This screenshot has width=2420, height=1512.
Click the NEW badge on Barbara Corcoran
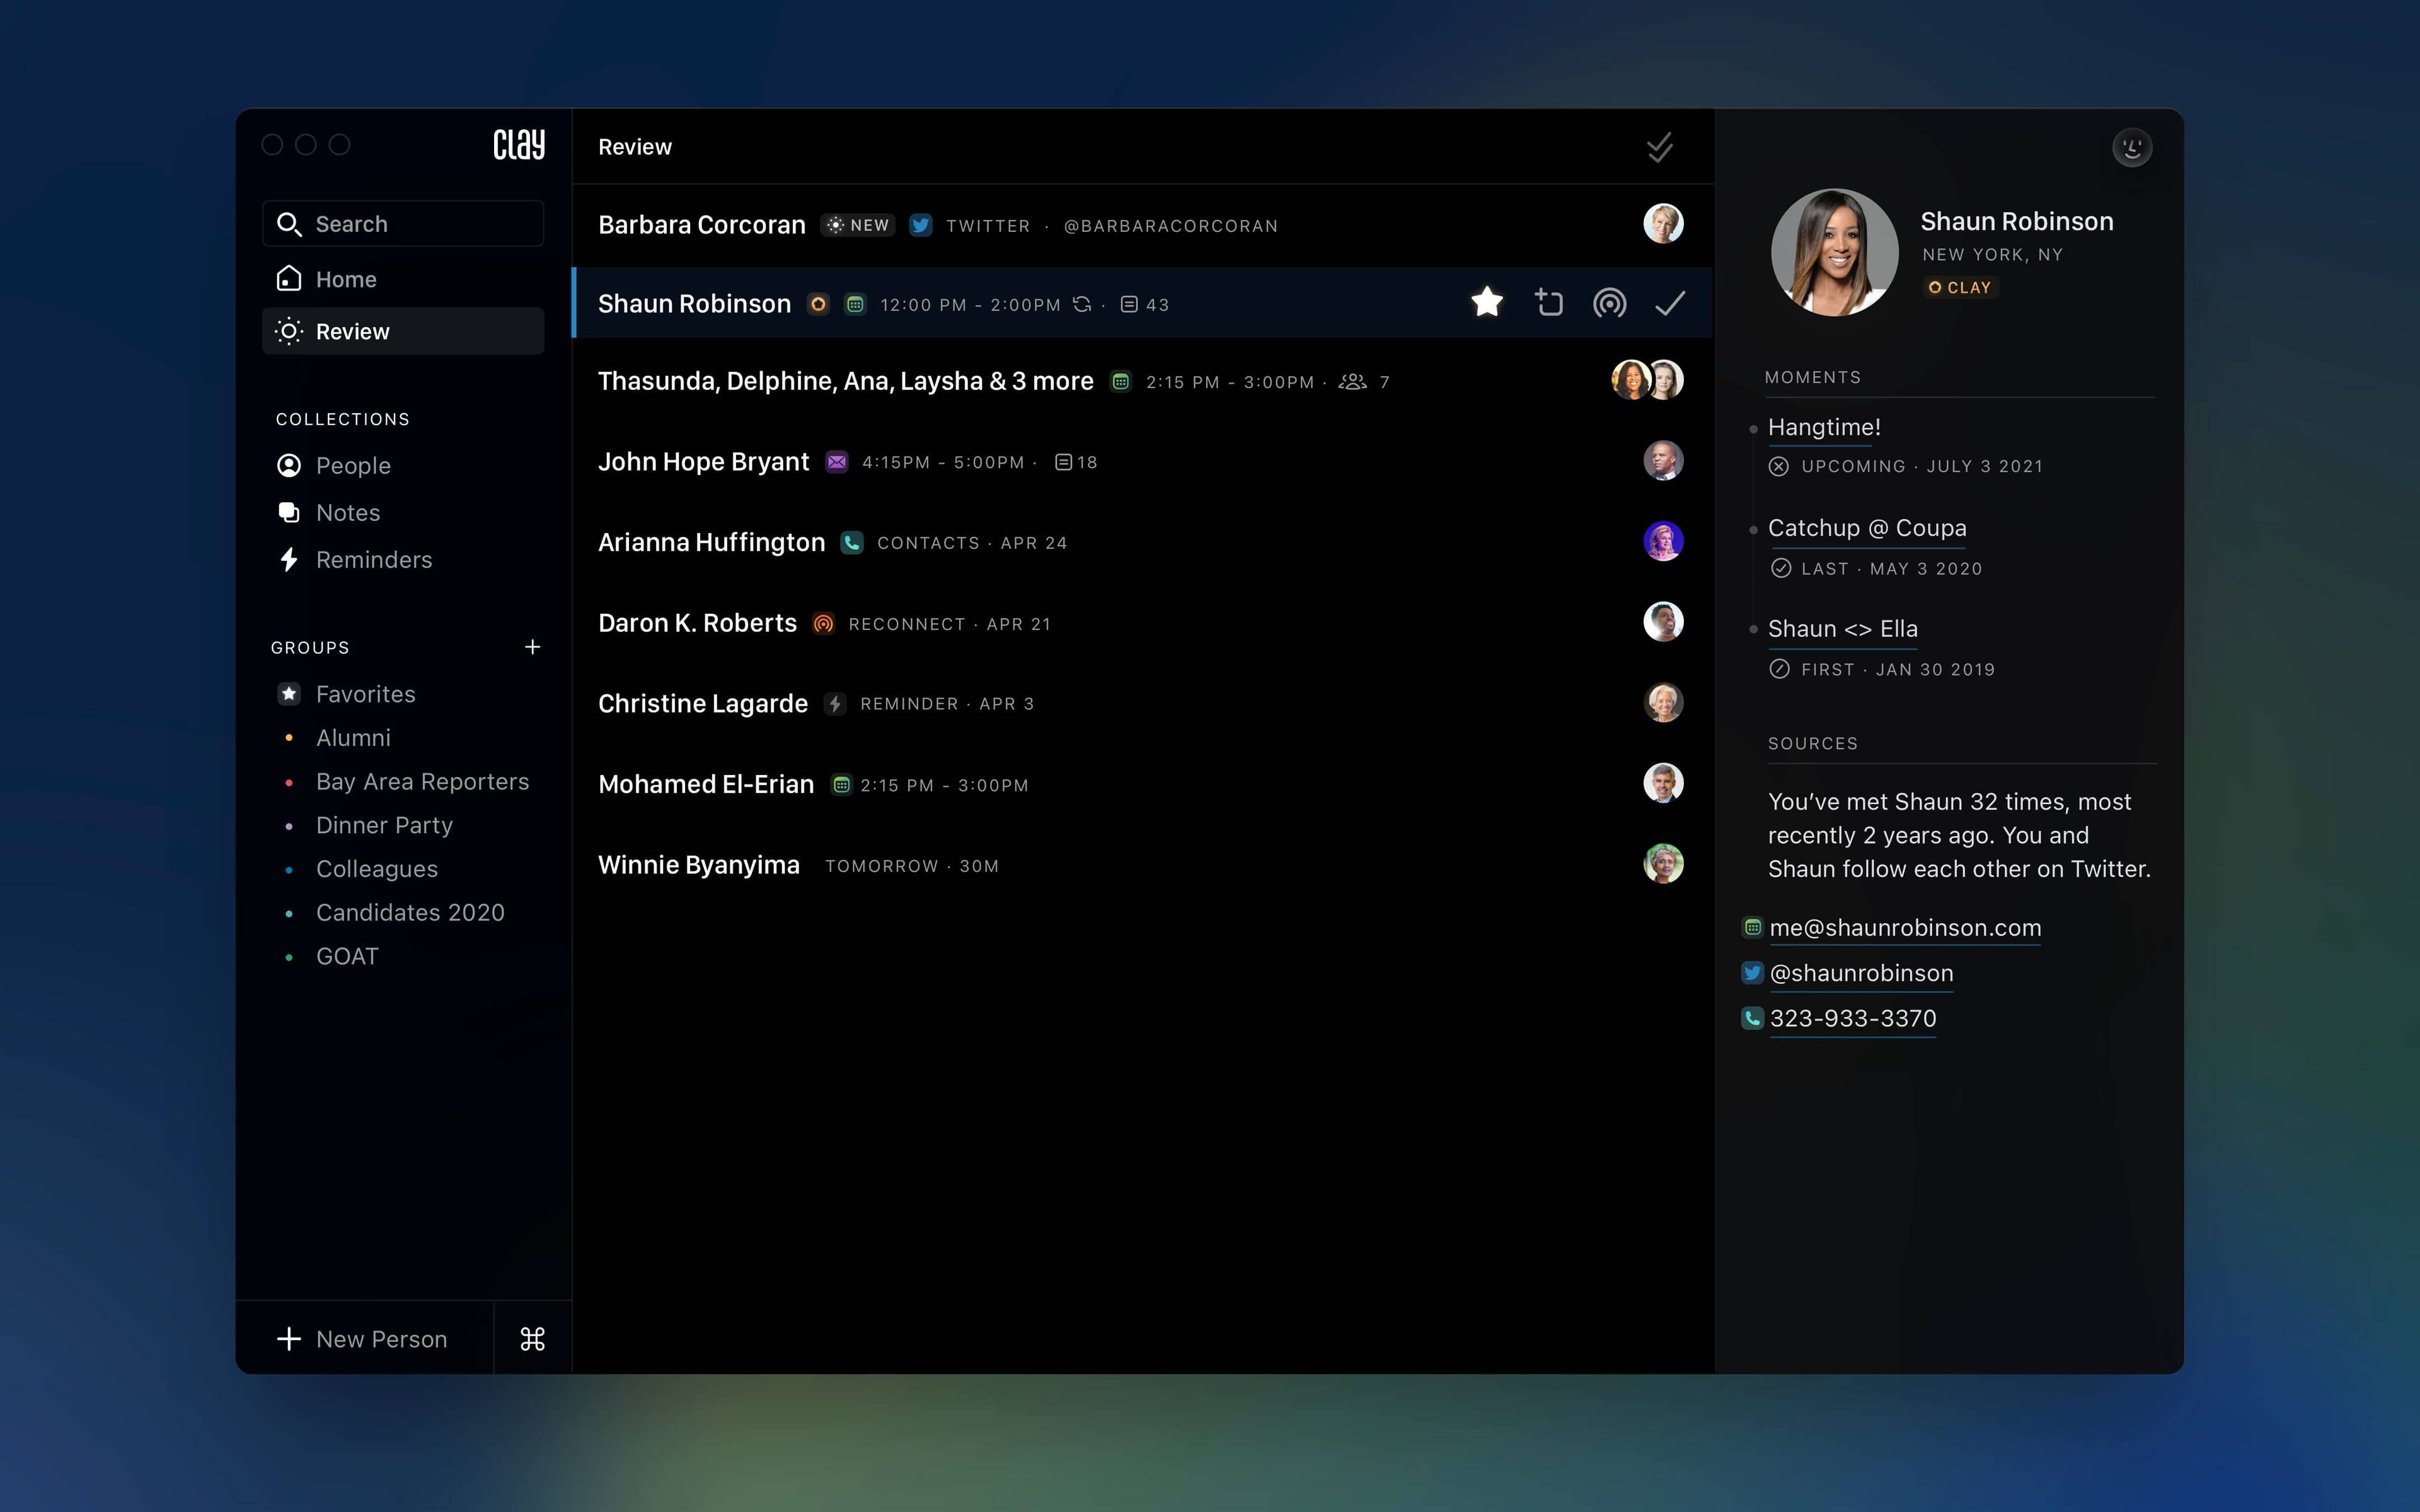tap(858, 225)
